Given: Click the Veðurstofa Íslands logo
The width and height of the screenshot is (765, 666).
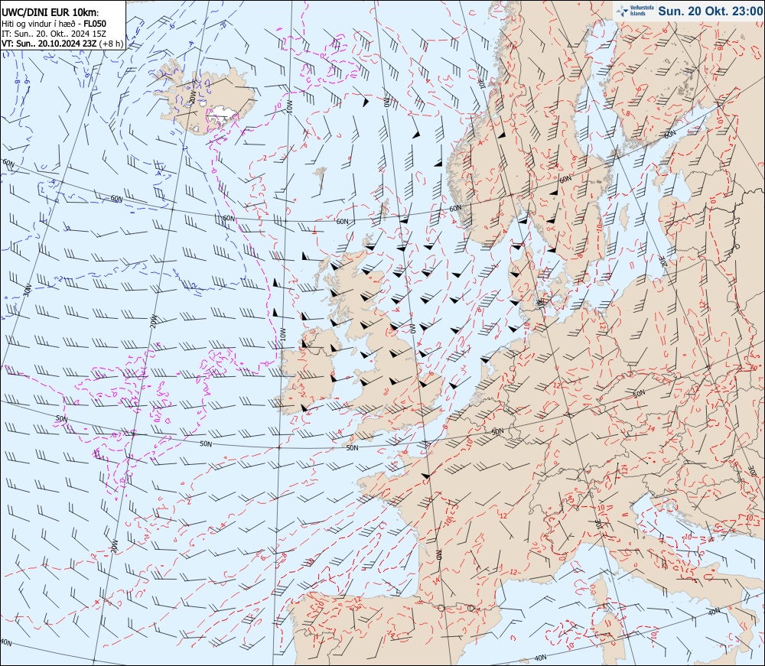Looking at the screenshot, I should click(635, 11).
